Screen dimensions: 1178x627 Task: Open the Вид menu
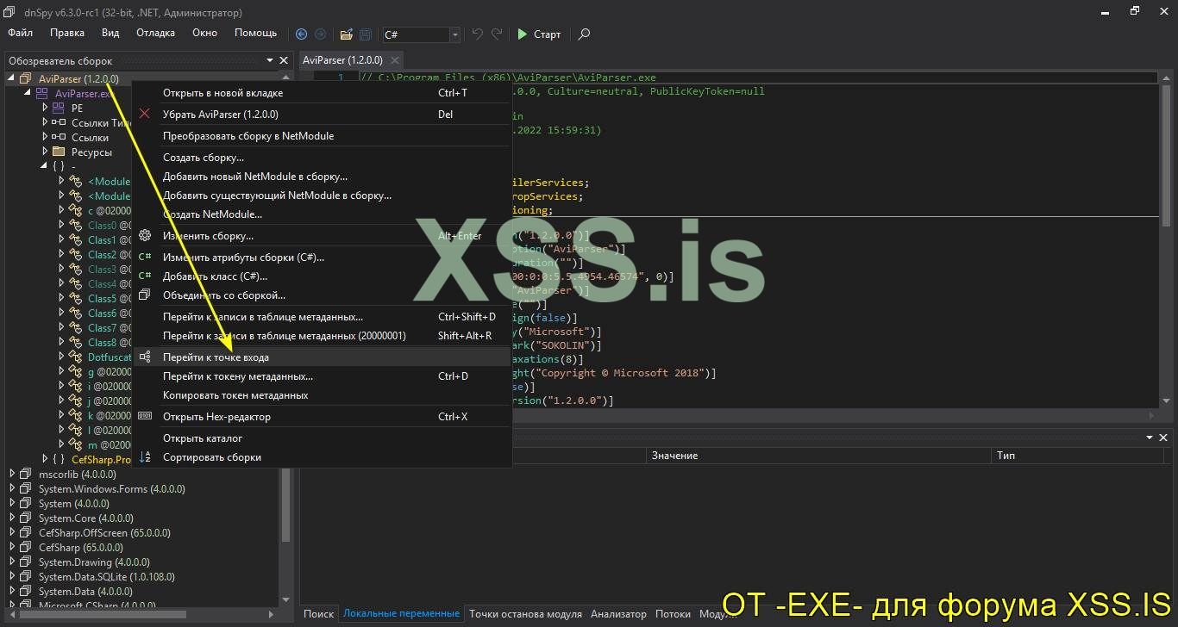110,34
